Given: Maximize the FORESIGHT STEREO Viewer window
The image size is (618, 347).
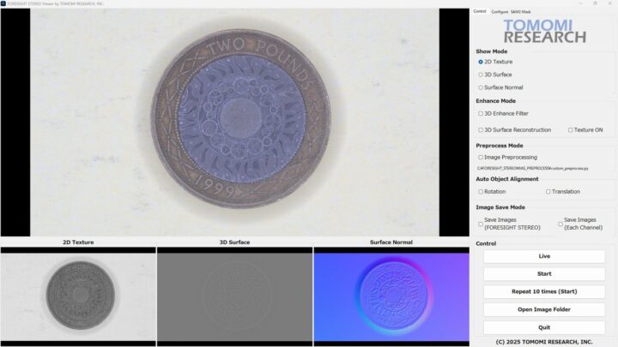Looking at the screenshot, I should pos(595,3).
